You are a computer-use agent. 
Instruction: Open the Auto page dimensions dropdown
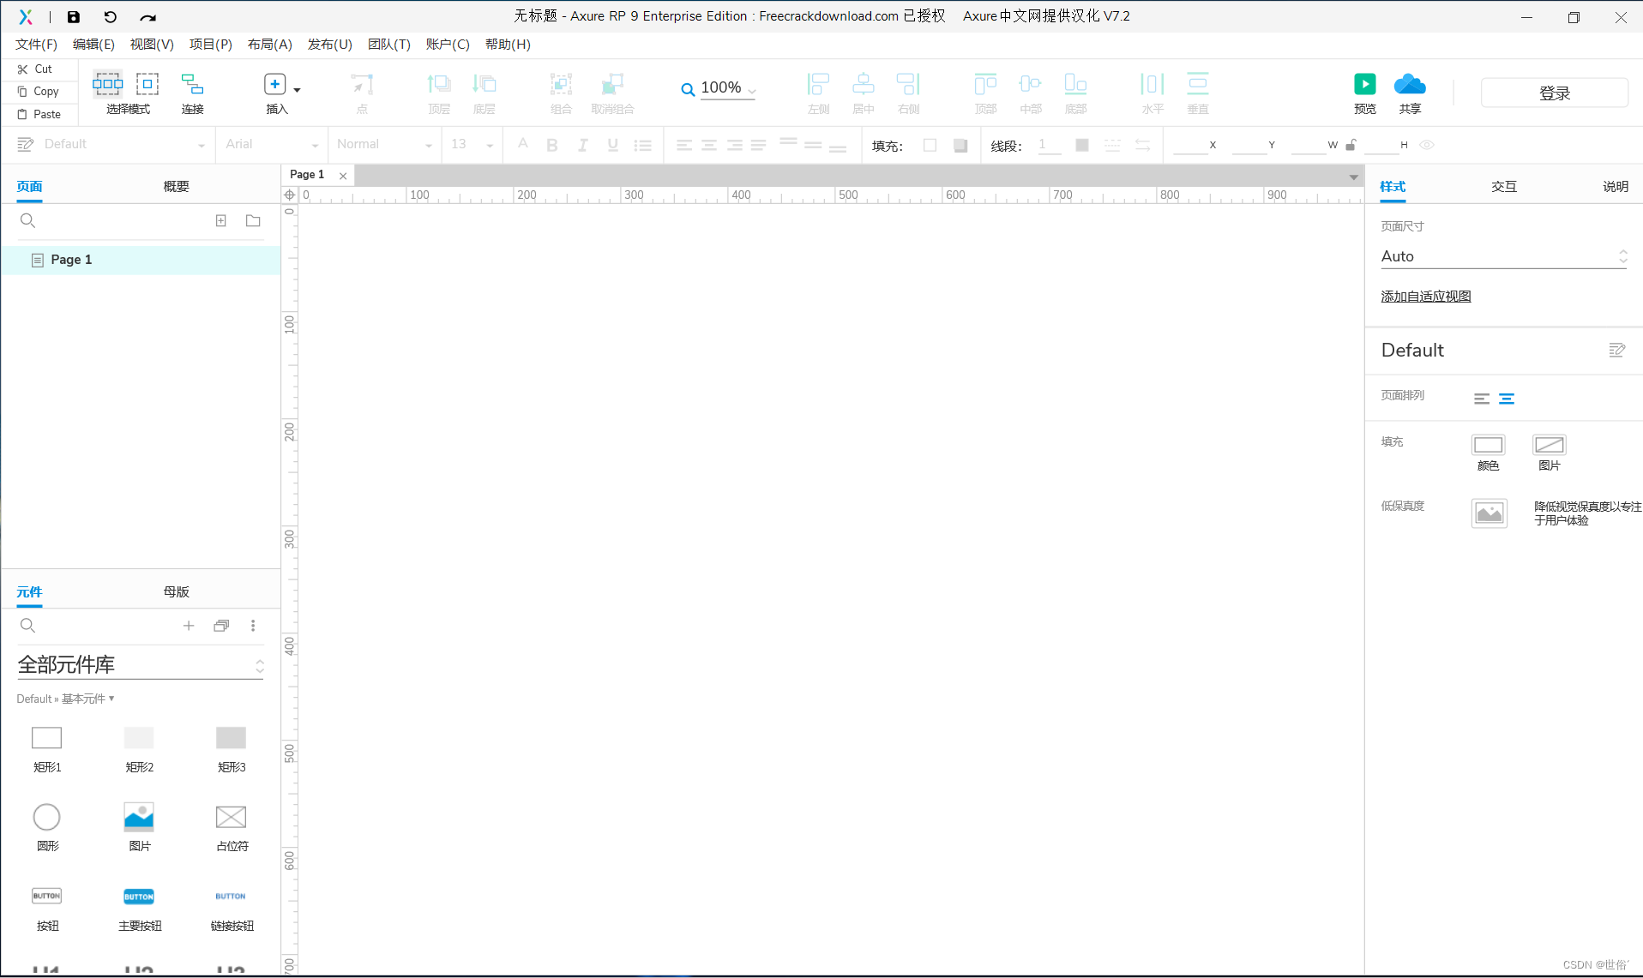point(1504,256)
